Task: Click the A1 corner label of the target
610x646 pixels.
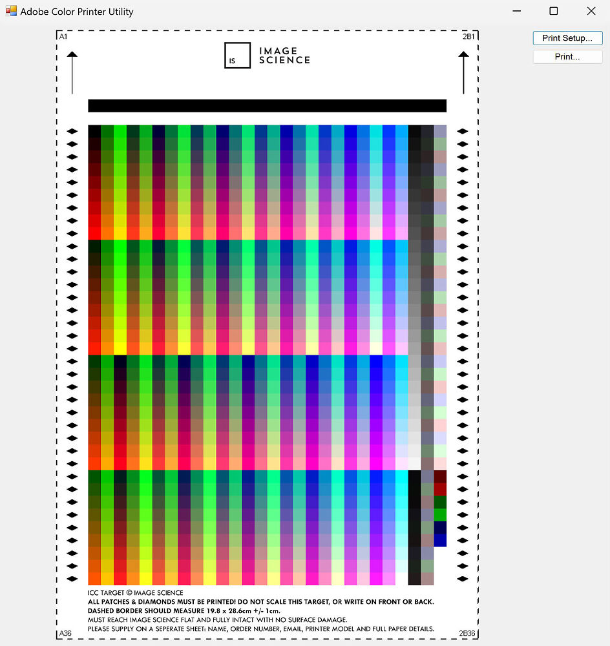Action: [x=64, y=36]
